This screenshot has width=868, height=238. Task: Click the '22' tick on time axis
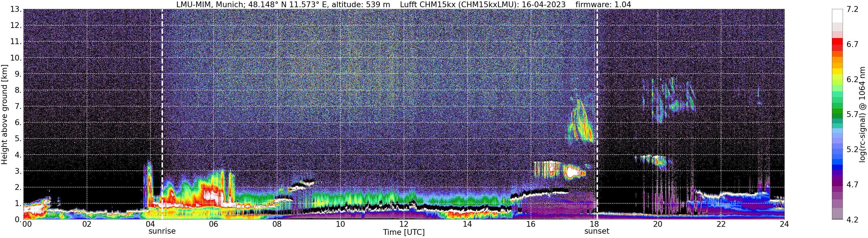721,224
